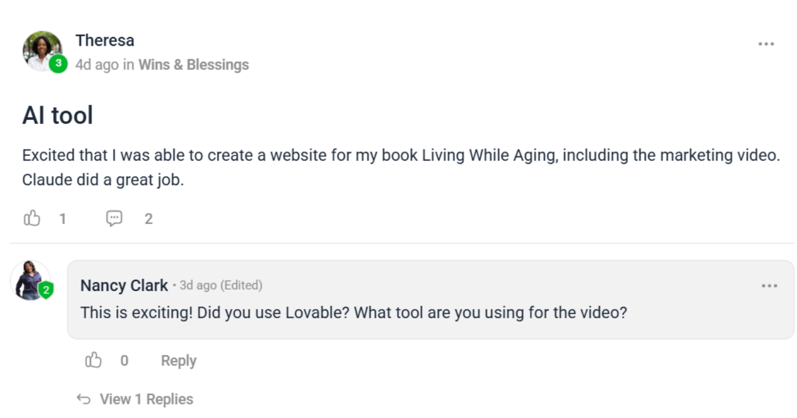
Task: Open the comment bubble icon on the post
Action: click(114, 219)
